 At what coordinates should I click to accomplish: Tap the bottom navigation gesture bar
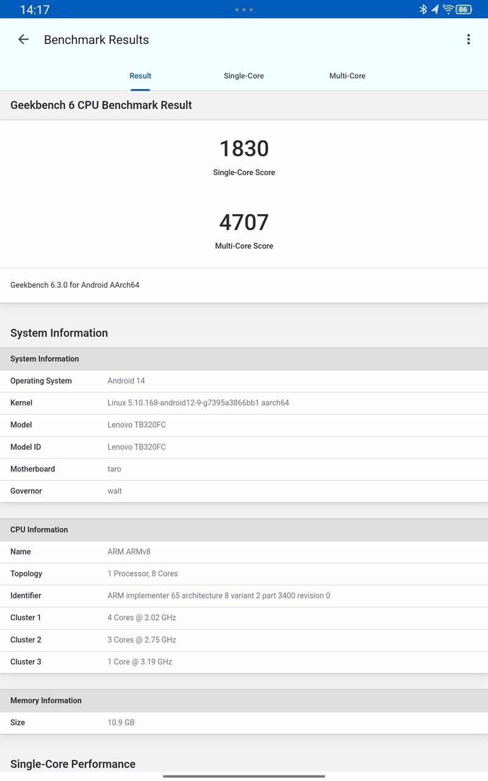244,776
